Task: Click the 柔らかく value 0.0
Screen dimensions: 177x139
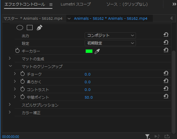Action: [88, 82]
